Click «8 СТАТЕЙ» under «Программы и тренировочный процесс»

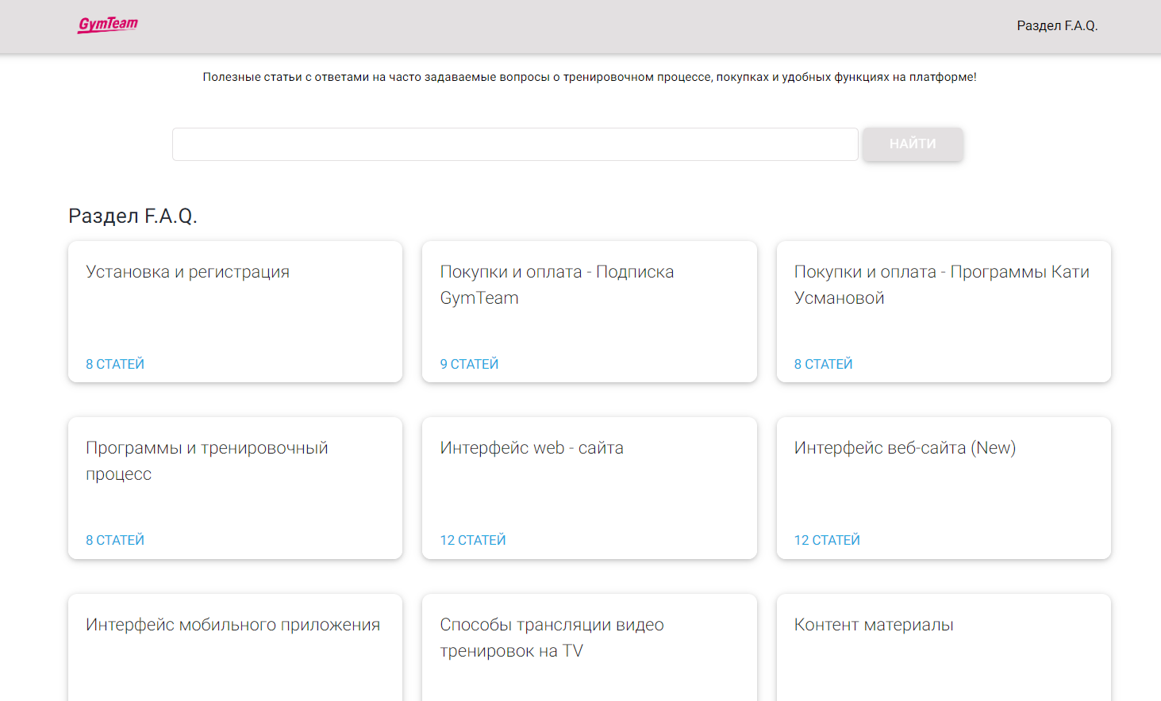pyautogui.click(x=115, y=539)
